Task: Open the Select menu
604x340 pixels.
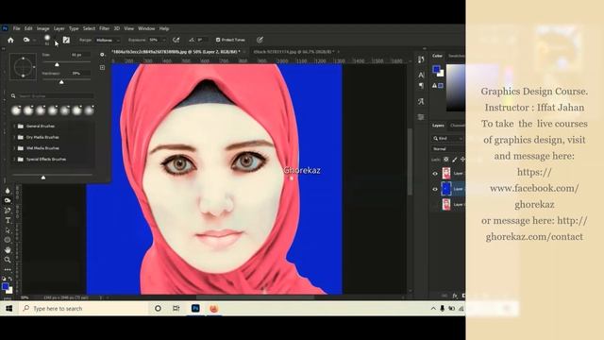Action: [89, 28]
